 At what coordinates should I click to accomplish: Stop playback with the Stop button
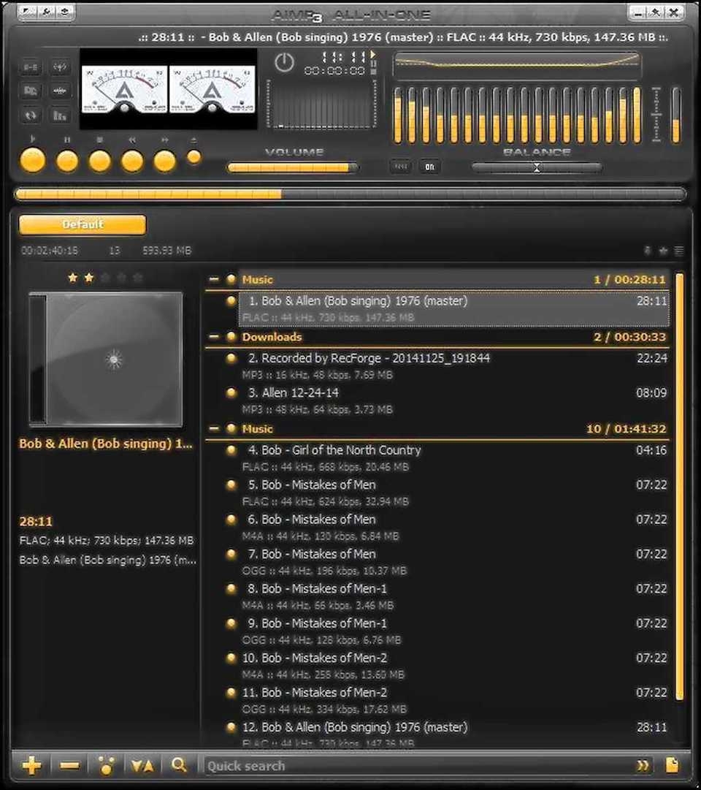pyautogui.click(x=100, y=162)
